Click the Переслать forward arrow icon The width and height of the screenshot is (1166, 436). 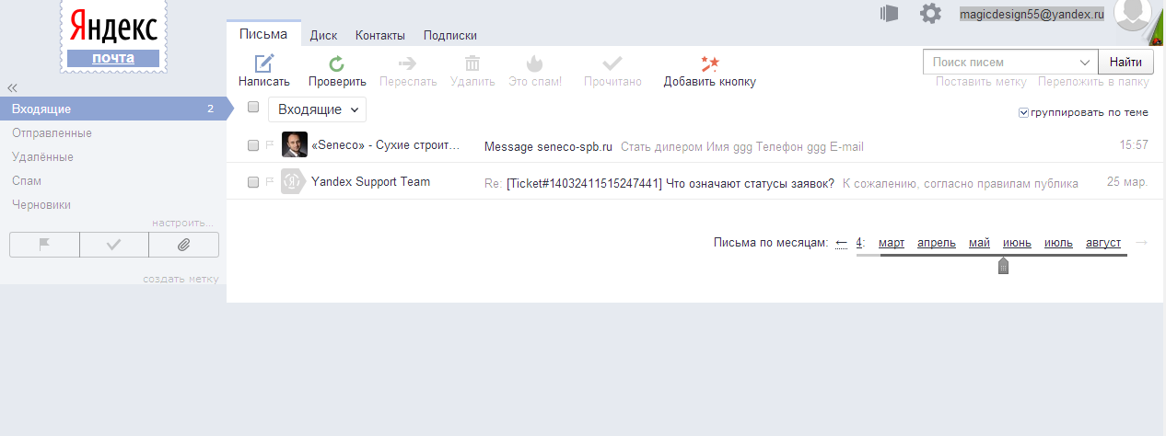click(x=407, y=63)
